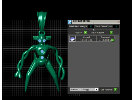Click green arrow beside 0.033tw

tap(113, 40)
